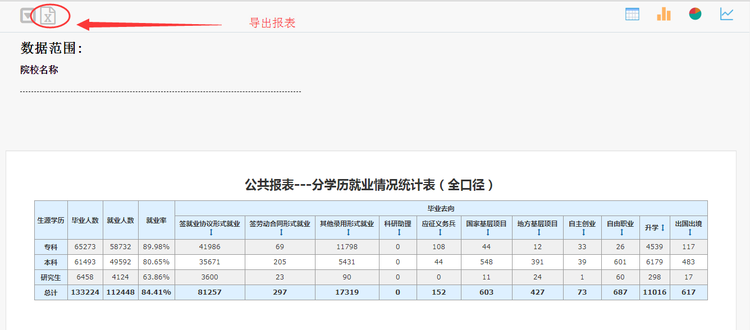This screenshot has height=330, width=750.
Task: Sort by 科研助理 column arrow
Action: [398, 232]
